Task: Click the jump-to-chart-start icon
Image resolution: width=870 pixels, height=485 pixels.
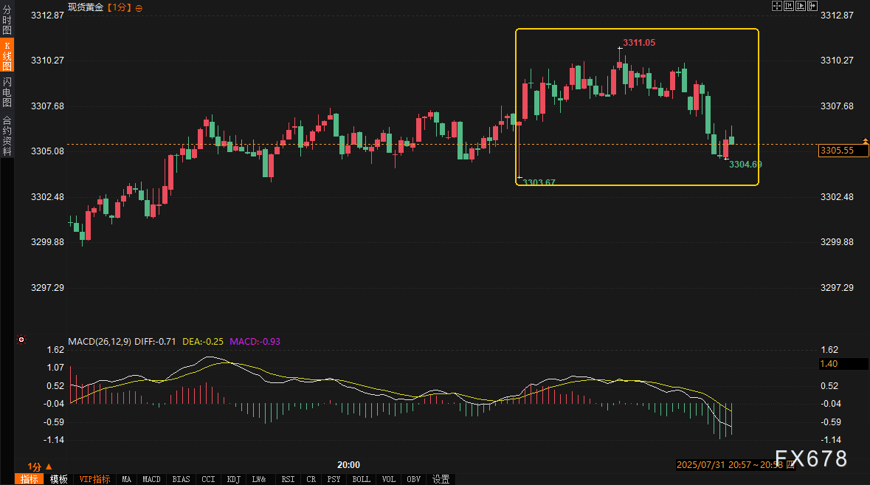Action: (789, 6)
